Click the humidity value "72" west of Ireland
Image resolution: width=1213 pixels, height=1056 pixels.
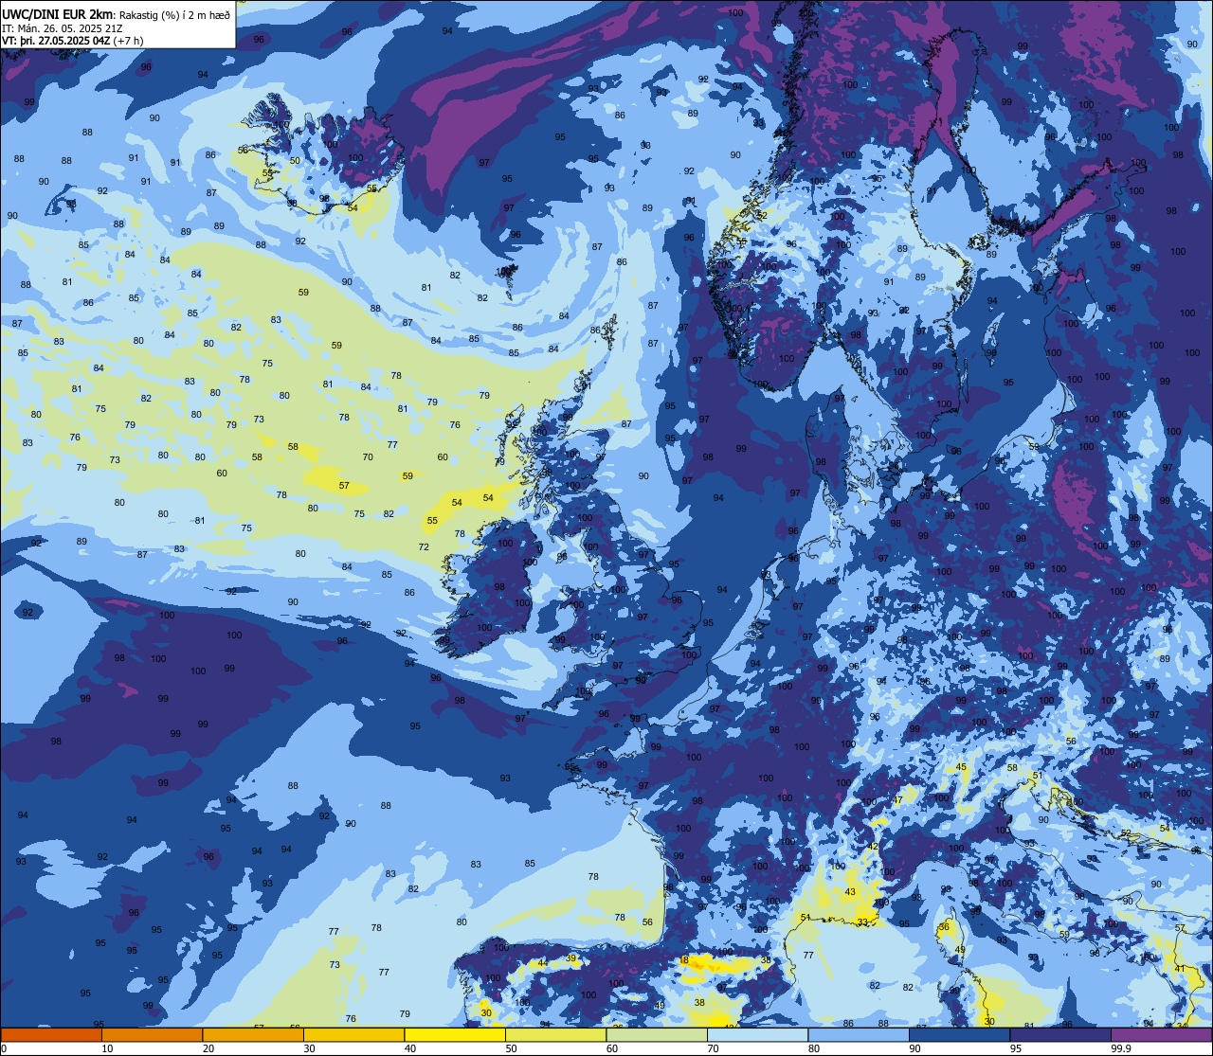424,547
